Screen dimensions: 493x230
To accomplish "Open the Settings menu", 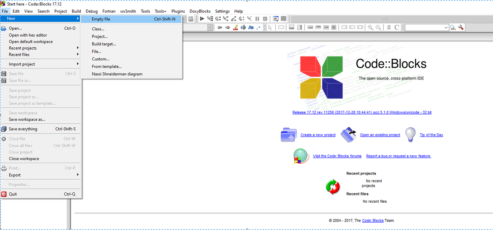I will [x=222, y=11].
